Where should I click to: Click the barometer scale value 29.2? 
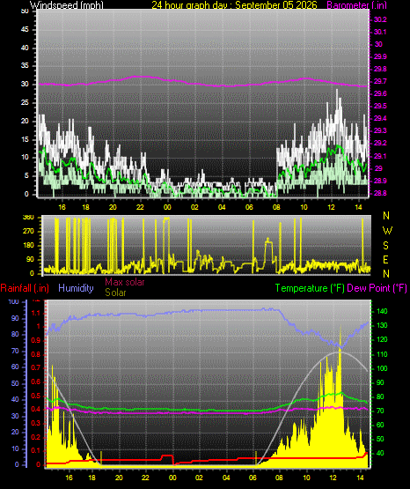point(380,143)
